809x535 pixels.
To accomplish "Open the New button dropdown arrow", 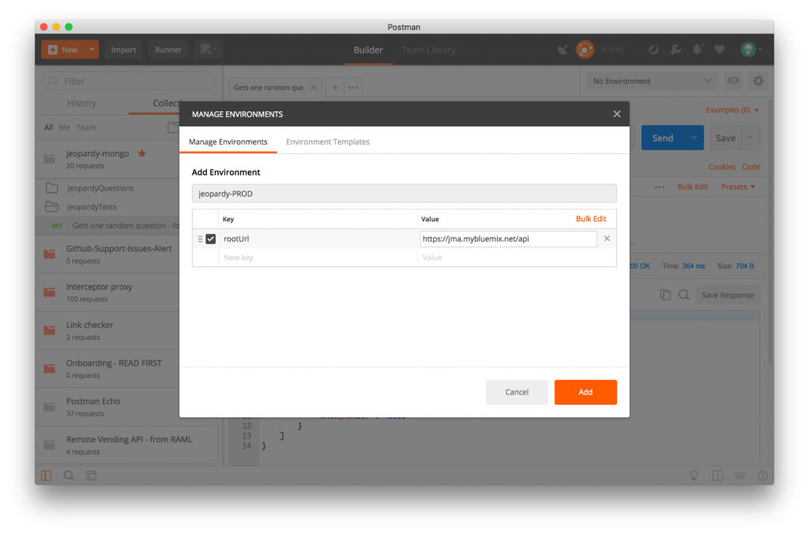I will (x=92, y=50).
